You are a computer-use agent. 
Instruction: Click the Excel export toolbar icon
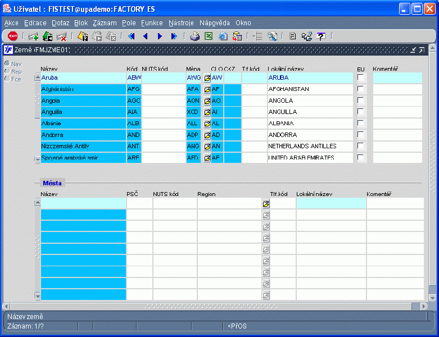(209, 36)
